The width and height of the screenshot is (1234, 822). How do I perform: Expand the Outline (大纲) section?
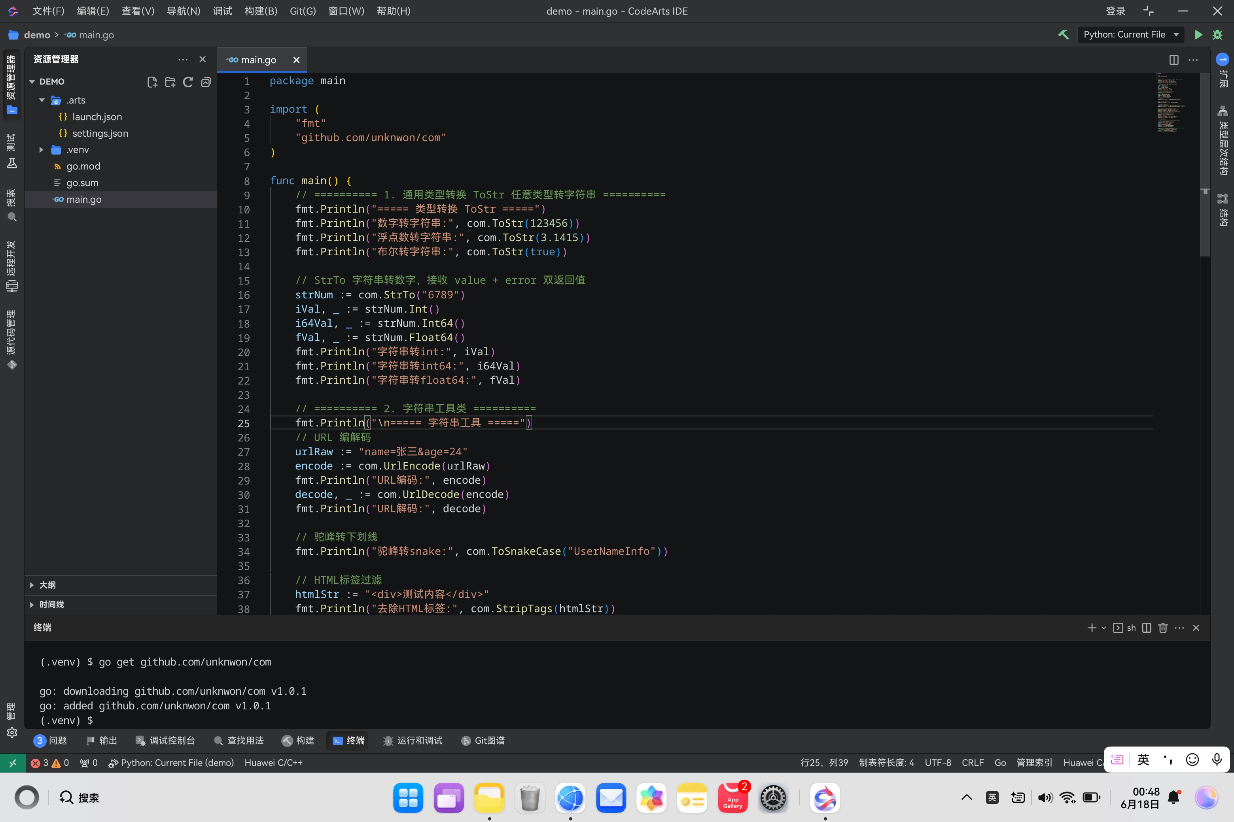tap(120, 585)
